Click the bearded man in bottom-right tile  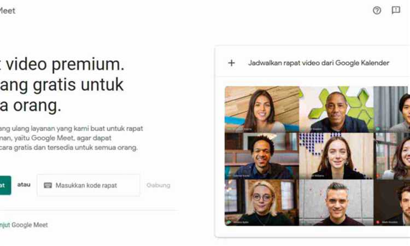coord(392,203)
